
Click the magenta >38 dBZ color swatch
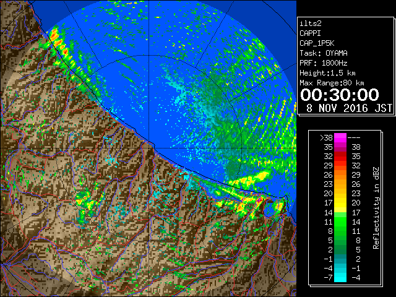[340, 137]
